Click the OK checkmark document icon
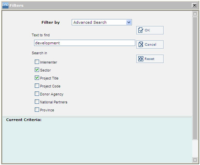 pyautogui.click(x=141, y=30)
